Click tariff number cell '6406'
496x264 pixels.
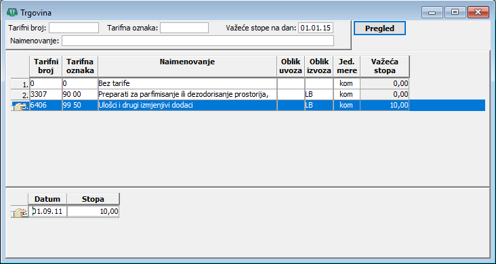click(46, 106)
